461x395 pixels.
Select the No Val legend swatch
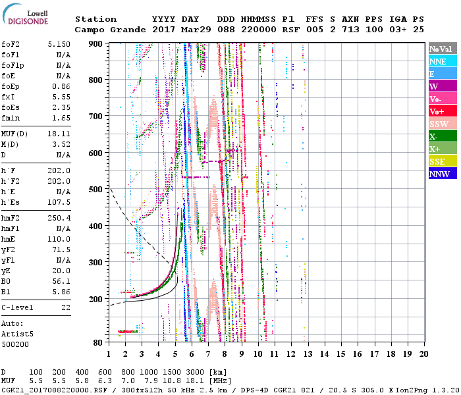pyautogui.click(x=443, y=49)
